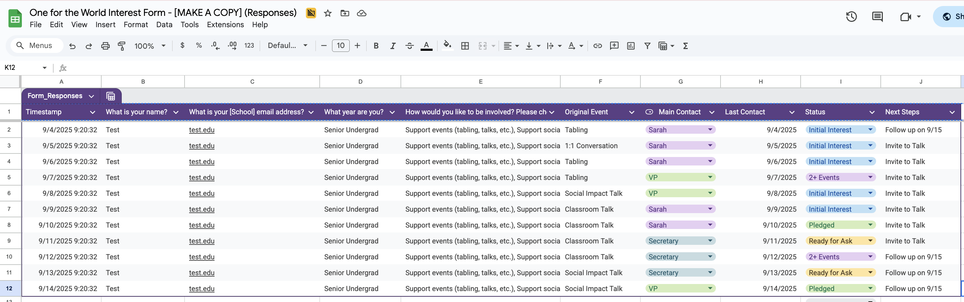Insert a chart from the toolbar
The width and height of the screenshot is (964, 302).
pos(631,46)
